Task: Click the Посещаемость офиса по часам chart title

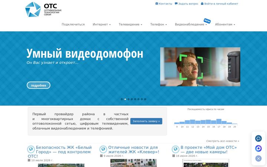Action: 206,109
